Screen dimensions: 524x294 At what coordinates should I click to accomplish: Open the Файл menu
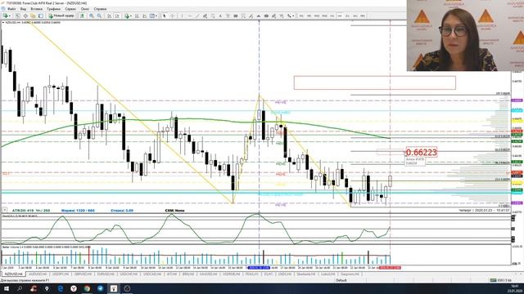[11, 9]
